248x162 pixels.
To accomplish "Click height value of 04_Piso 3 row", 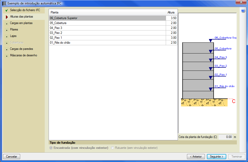I will pos(172,28).
